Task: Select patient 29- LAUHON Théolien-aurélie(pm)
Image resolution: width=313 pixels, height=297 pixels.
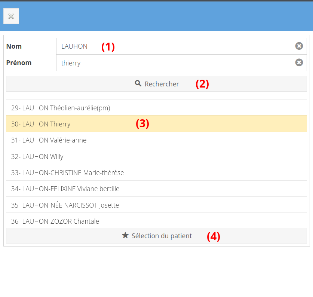Action: 61,108
